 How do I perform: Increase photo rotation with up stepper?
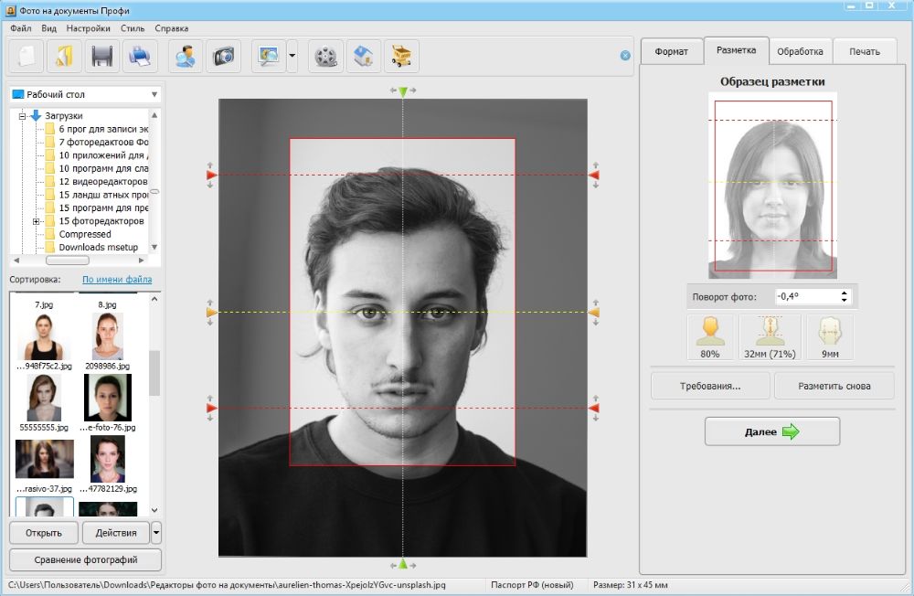[844, 293]
